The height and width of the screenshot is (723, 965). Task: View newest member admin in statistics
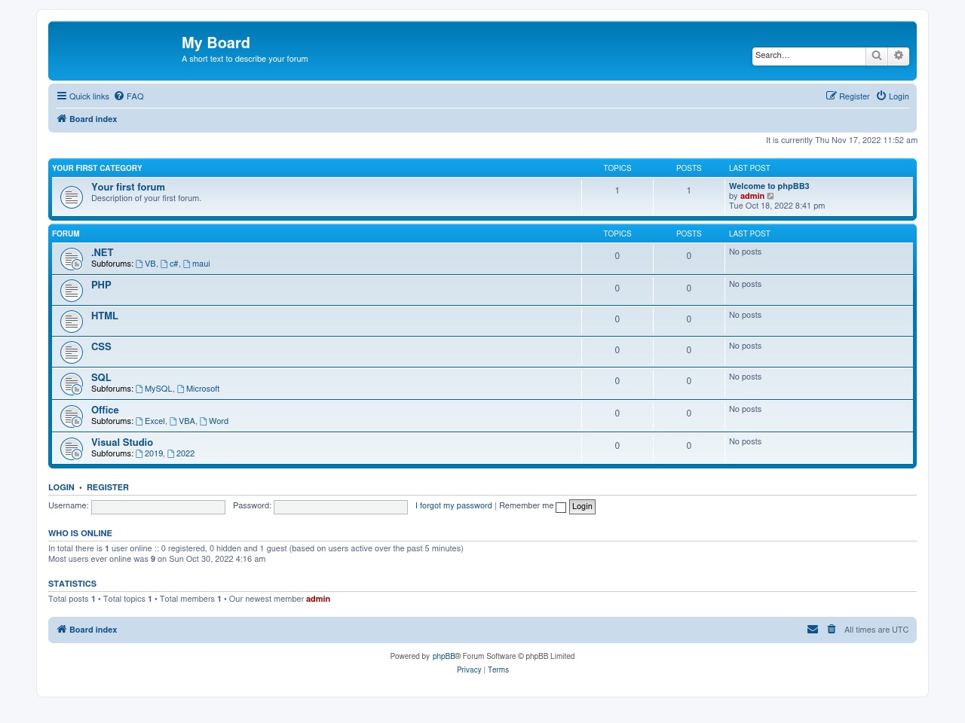click(318, 599)
